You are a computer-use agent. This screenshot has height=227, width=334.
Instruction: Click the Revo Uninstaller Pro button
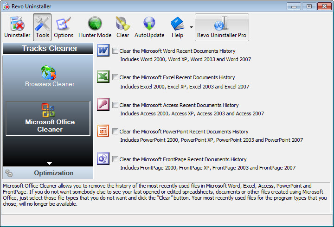click(222, 27)
